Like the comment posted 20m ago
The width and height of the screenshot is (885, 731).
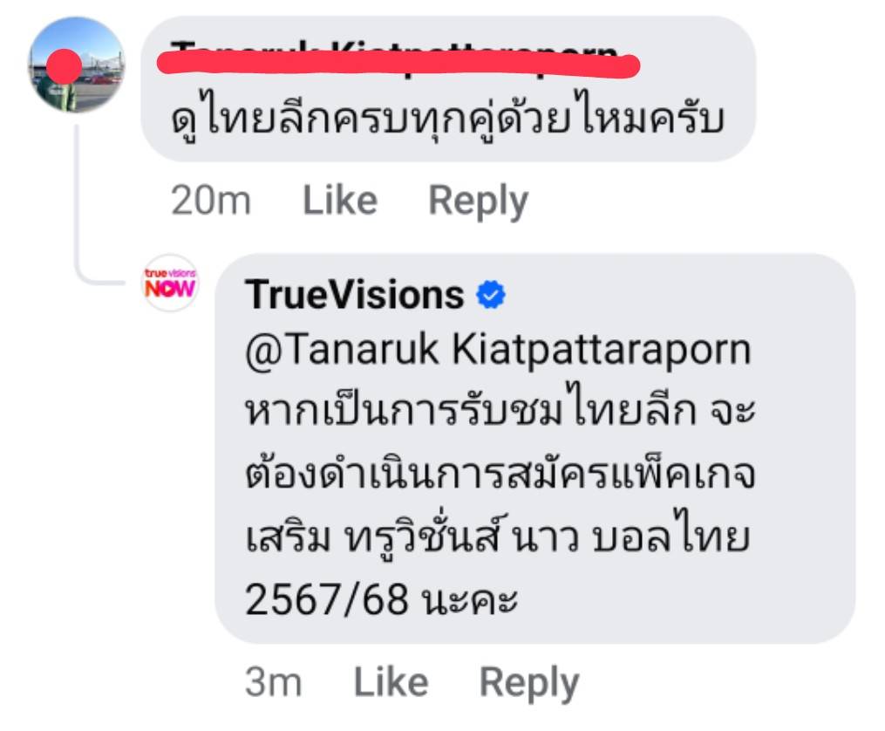(340, 201)
